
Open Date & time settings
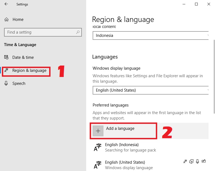click(x=23, y=57)
